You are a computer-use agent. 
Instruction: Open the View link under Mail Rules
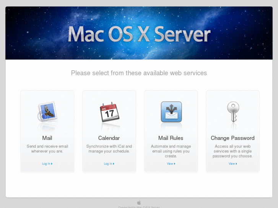171,164
